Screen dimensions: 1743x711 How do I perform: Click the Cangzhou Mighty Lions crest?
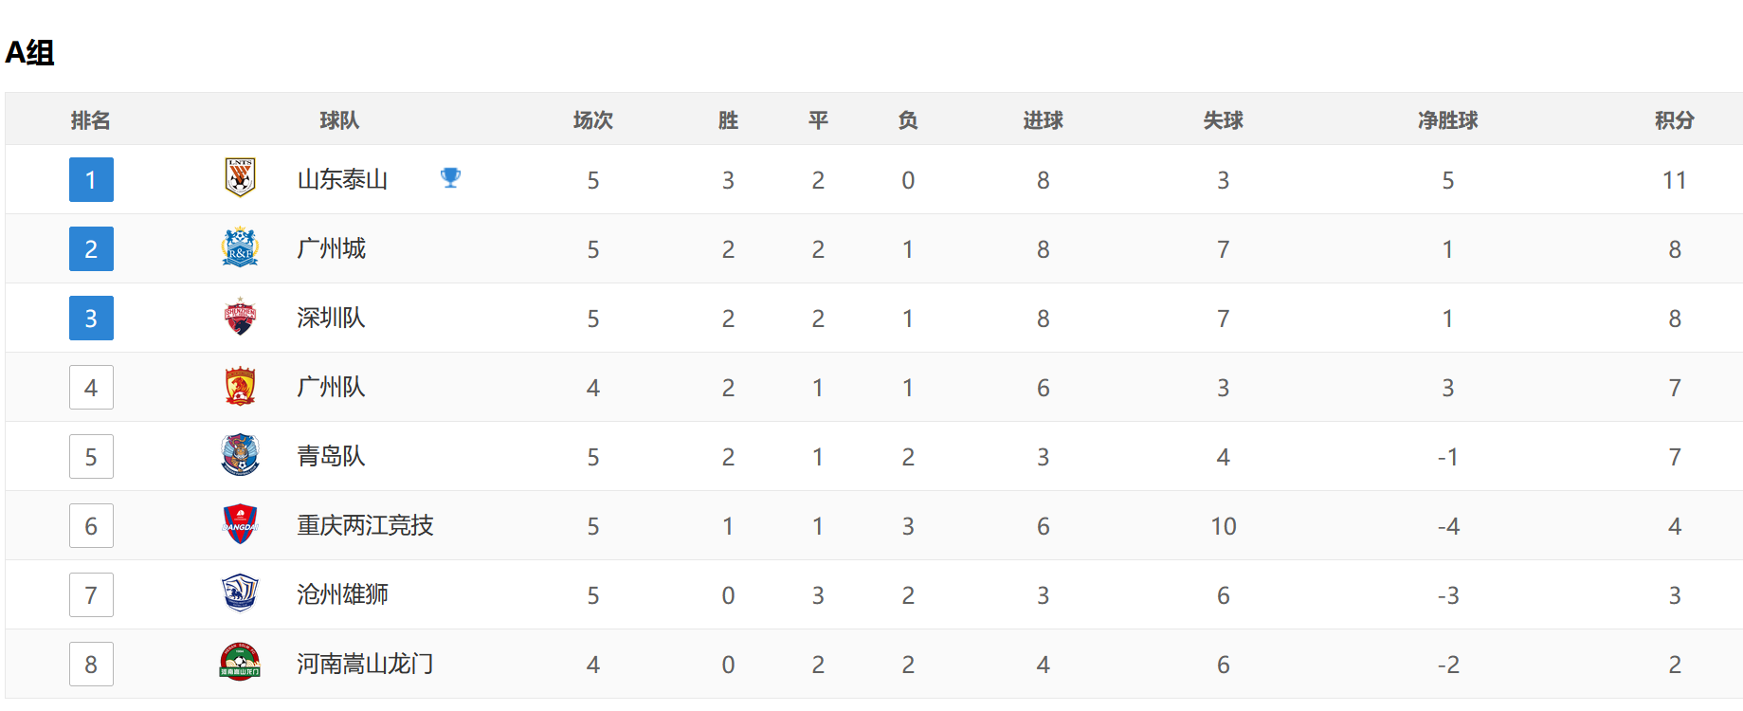[240, 593]
